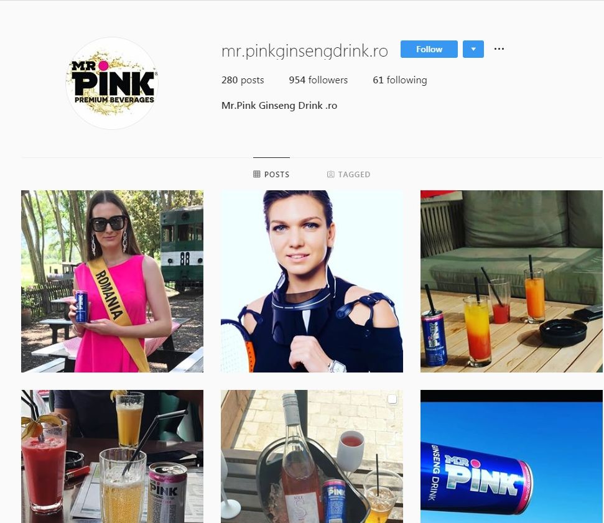Open the smoothies and beer glass post
The width and height of the screenshot is (604, 523).
click(x=112, y=456)
